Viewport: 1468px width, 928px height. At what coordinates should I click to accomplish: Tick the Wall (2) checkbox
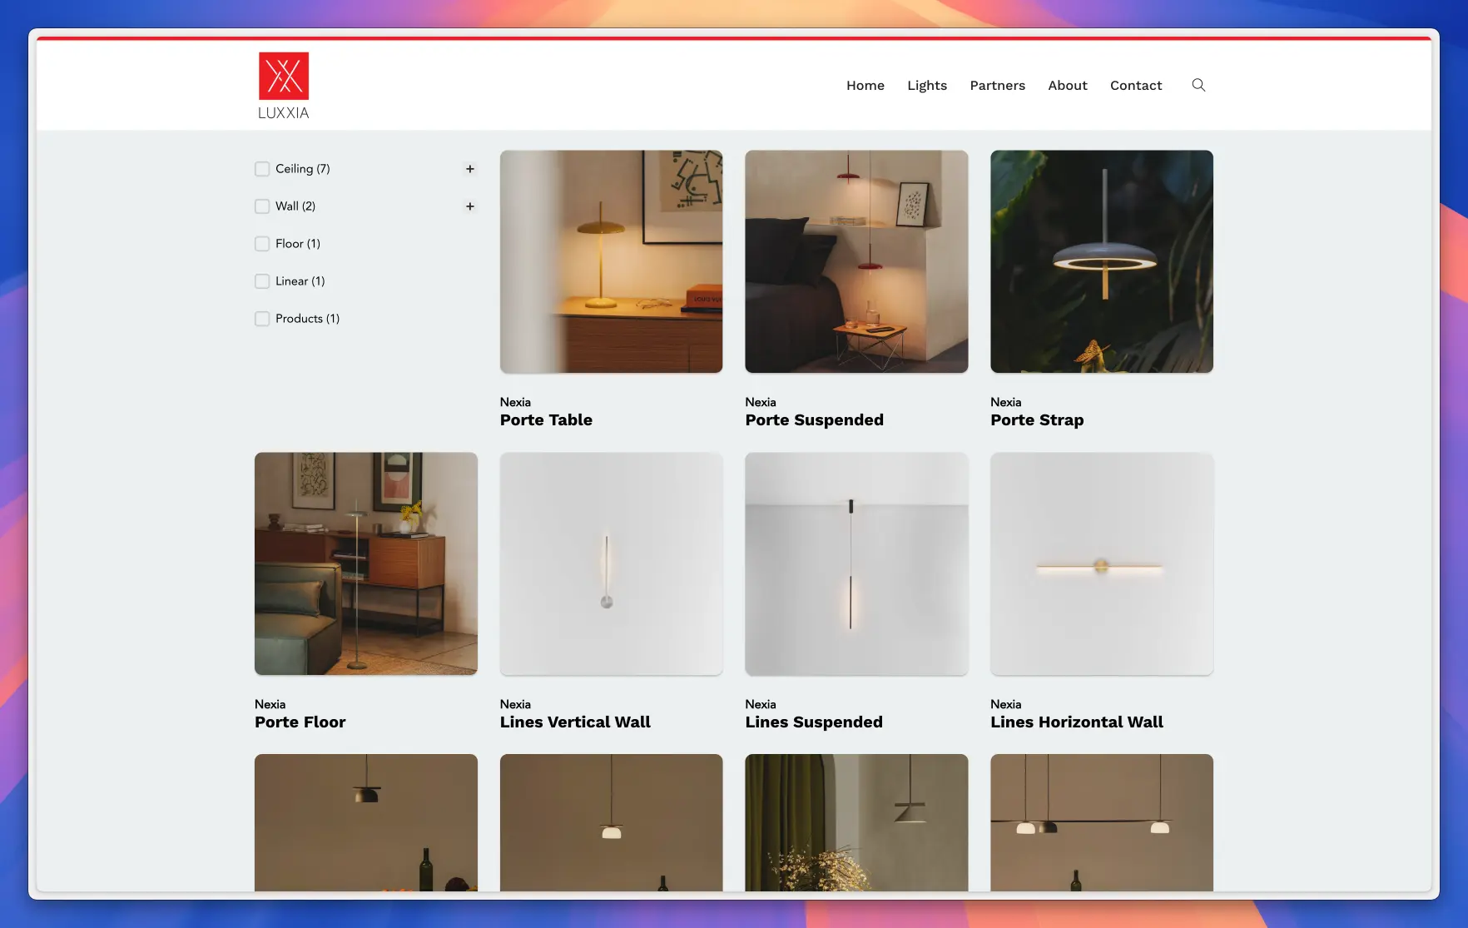click(262, 206)
